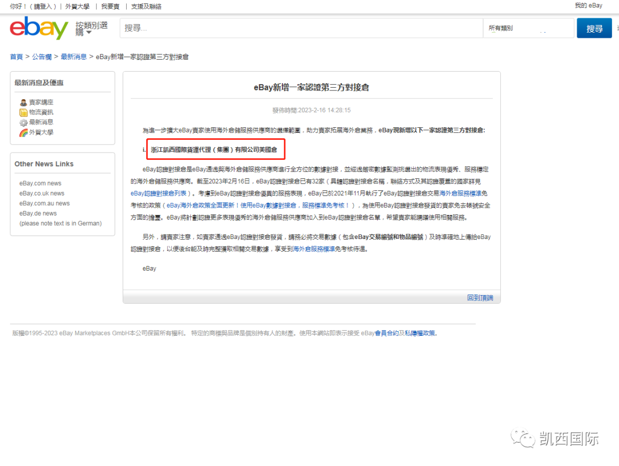The image size is (619, 466).
Task: Click 回到頂端 back-to-top link
Action: pyautogui.click(x=480, y=297)
